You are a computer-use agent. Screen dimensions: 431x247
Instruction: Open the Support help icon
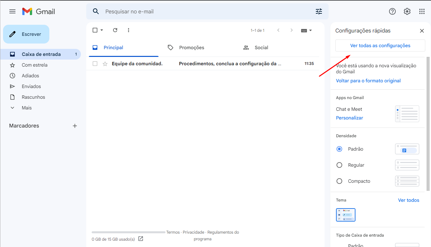click(x=392, y=11)
